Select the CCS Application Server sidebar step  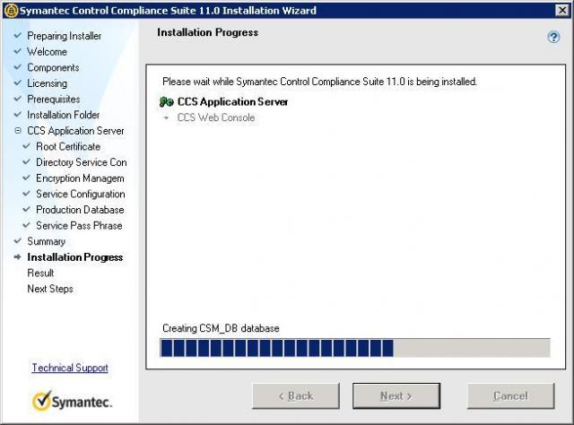coord(75,131)
